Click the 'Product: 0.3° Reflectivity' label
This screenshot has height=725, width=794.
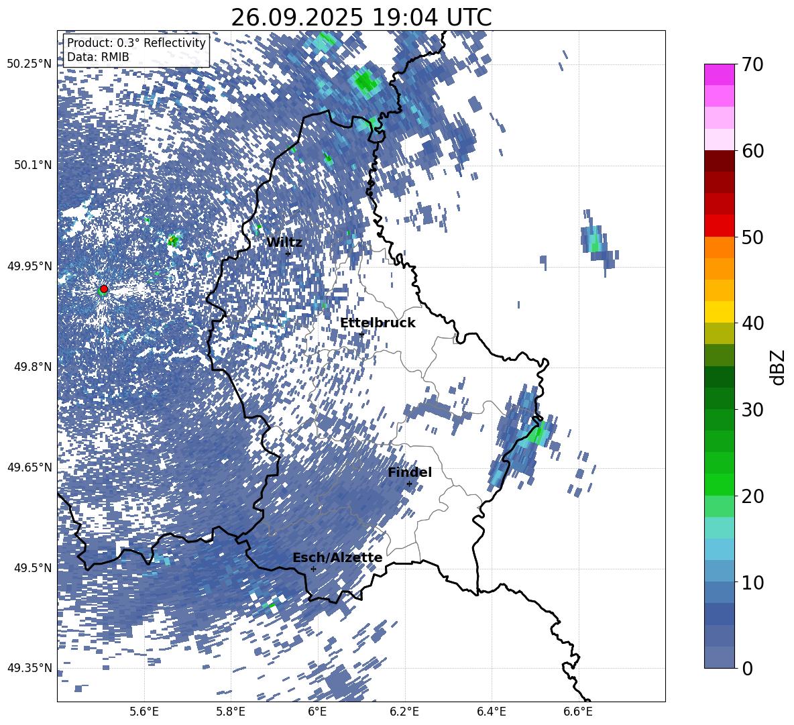(x=136, y=42)
